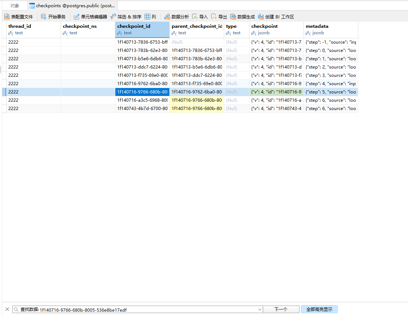Select cell 1f140713-7836-6753-bff in checkpoint_id column
Screen dimensions: 408x316
click(142, 42)
